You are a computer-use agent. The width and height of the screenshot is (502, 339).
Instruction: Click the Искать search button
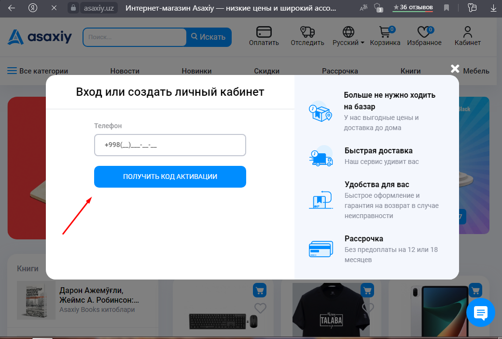click(x=209, y=37)
